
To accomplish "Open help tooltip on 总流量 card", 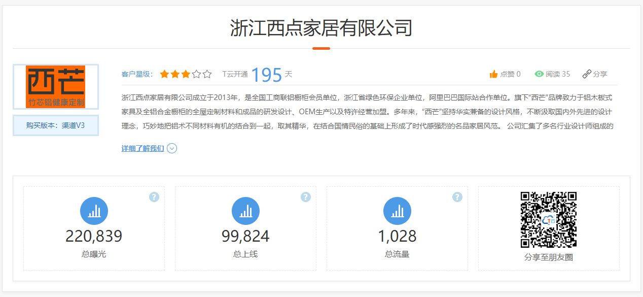I will tap(457, 197).
